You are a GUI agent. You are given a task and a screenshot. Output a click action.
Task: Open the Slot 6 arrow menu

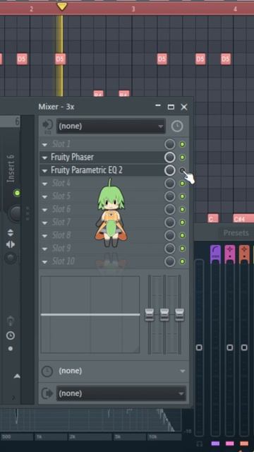pyautogui.click(x=44, y=210)
